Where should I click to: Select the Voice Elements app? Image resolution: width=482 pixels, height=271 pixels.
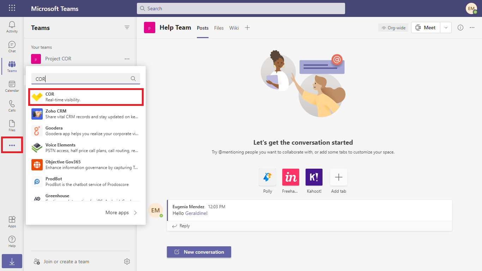[86, 147]
